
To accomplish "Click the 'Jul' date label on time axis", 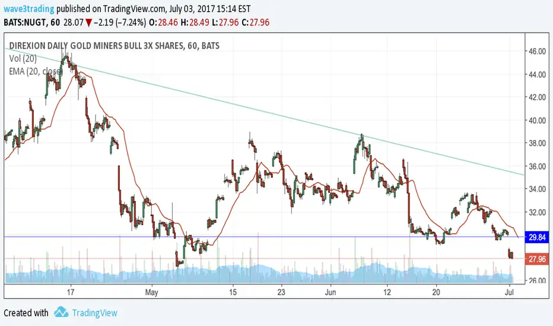I will [x=509, y=292].
